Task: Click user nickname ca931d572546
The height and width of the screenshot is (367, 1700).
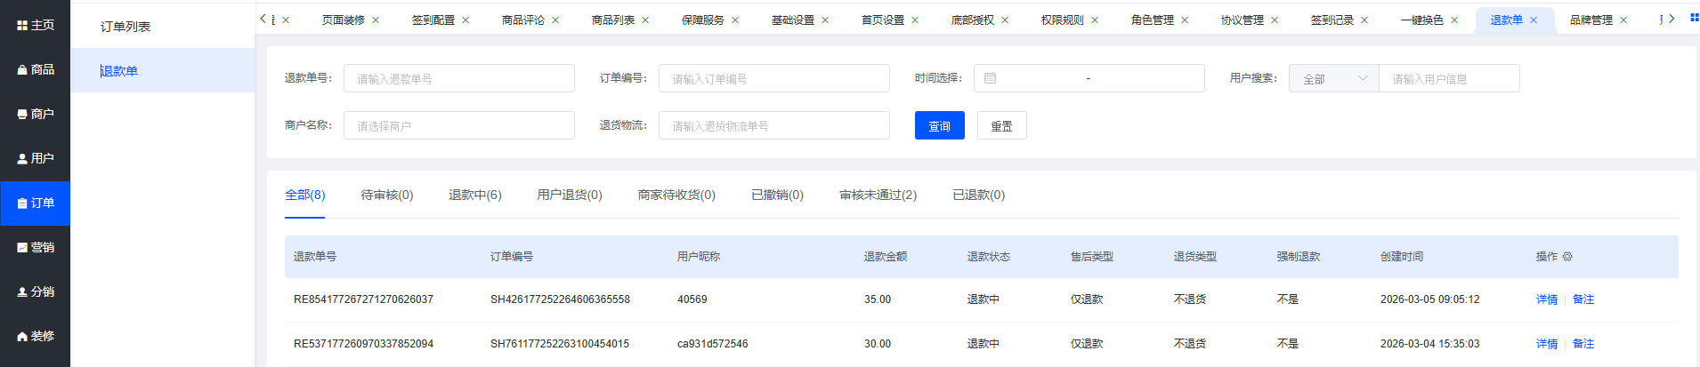Action: click(713, 344)
